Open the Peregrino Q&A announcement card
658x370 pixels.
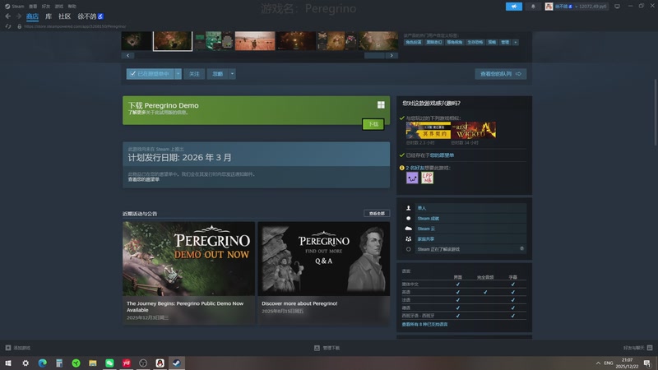coord(323,273)
